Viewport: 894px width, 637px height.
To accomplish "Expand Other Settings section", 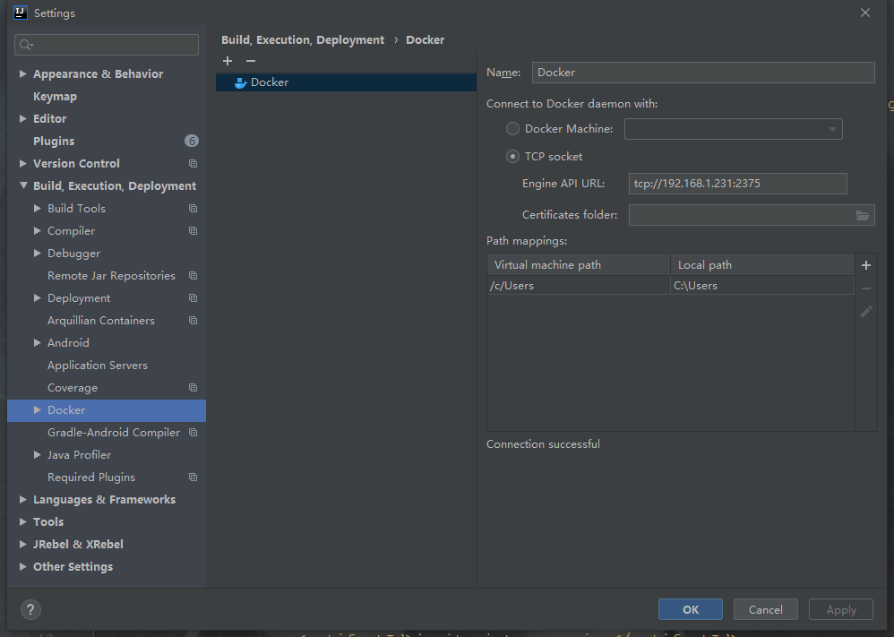I will pyautogui.click(x=22, y=567).
